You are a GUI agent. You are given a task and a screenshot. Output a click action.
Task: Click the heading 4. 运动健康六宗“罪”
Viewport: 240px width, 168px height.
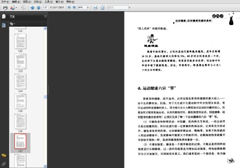pyautogui.click(x=157, y=88)
